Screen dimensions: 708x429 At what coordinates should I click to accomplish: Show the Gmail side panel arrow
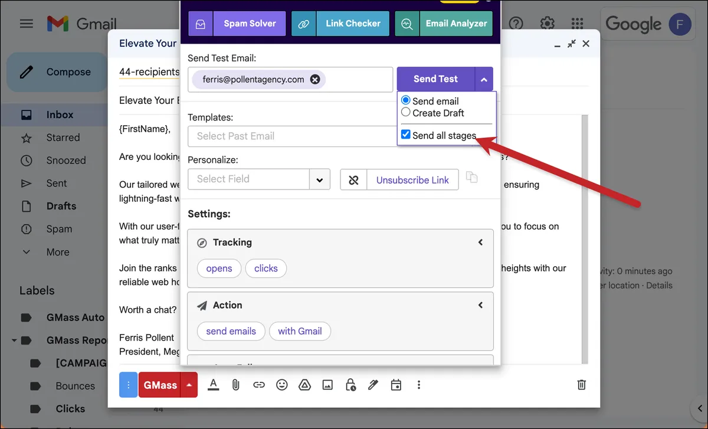coord(700,408)
